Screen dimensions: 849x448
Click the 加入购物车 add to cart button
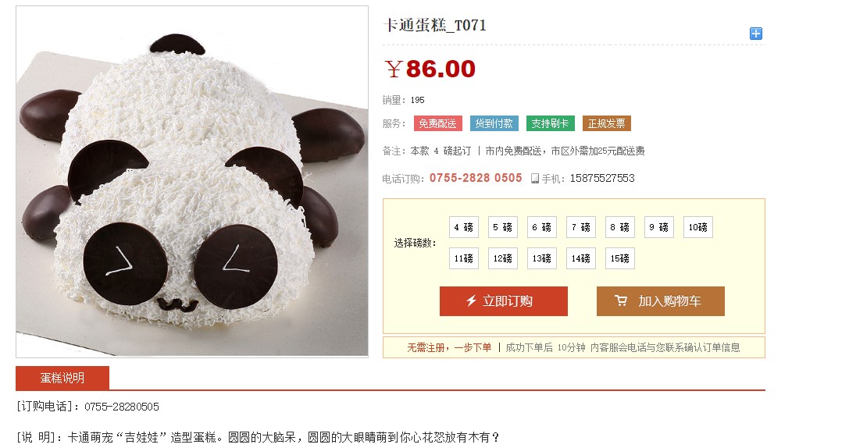(661, 300)
